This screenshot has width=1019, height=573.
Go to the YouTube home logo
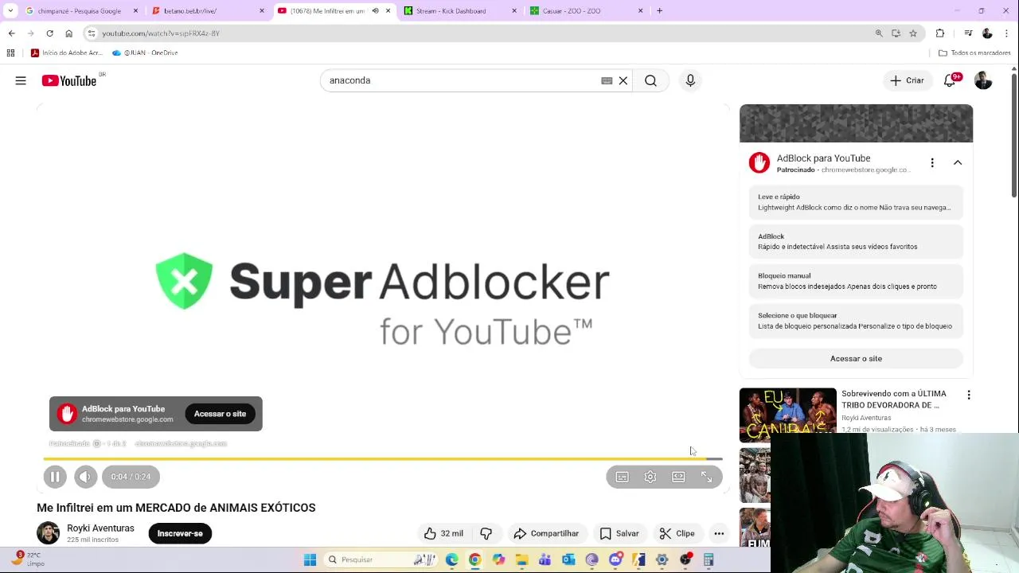[x=69, y=80]
